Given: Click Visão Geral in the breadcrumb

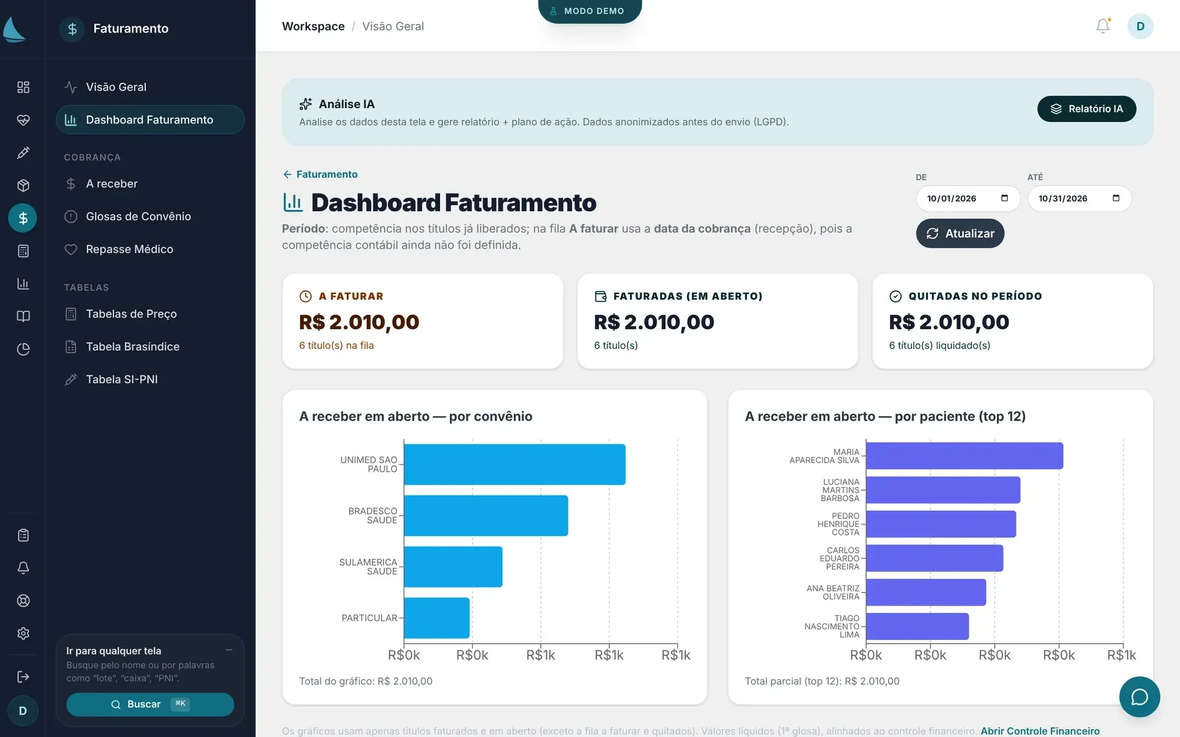Looking at the screenshot, I should 393,26.
